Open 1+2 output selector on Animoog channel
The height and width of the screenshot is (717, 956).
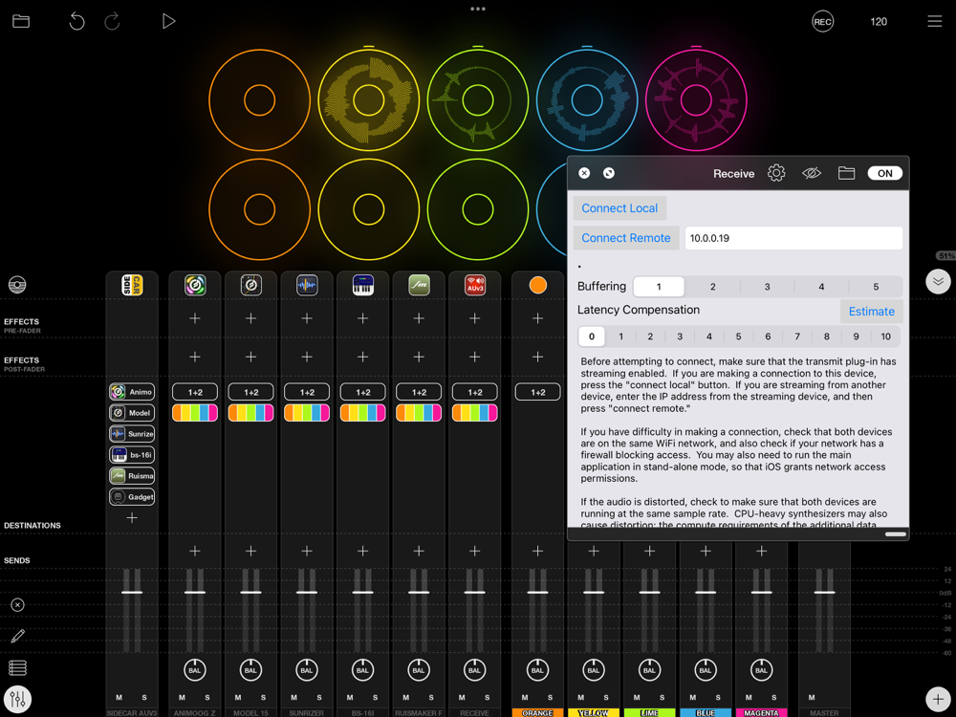(x=195, y=392)
